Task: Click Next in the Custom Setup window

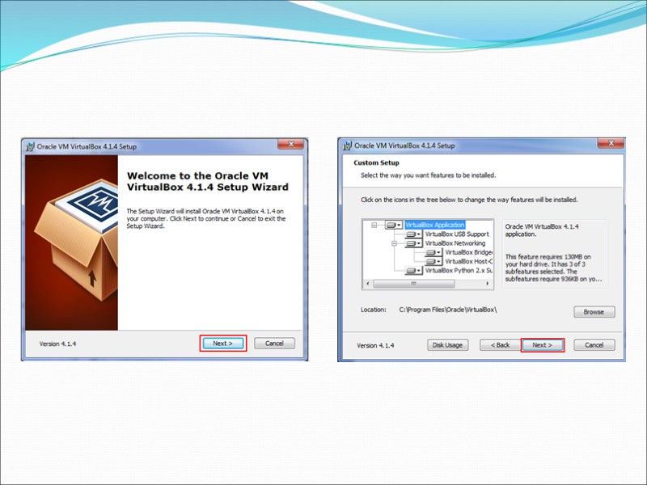Action: click(x=542, y=345)
